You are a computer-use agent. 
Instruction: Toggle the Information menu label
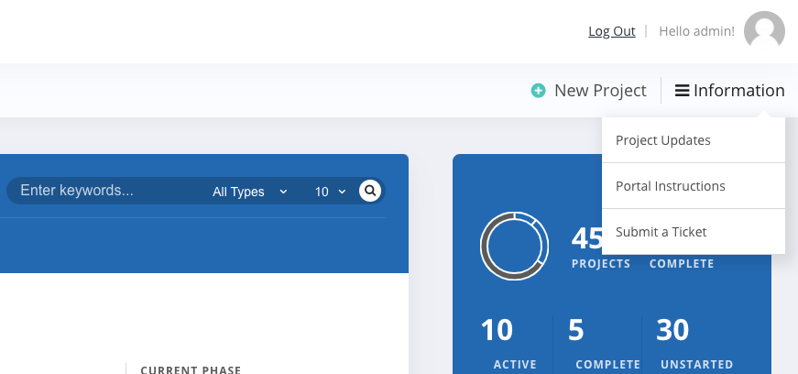pos(739,91)
